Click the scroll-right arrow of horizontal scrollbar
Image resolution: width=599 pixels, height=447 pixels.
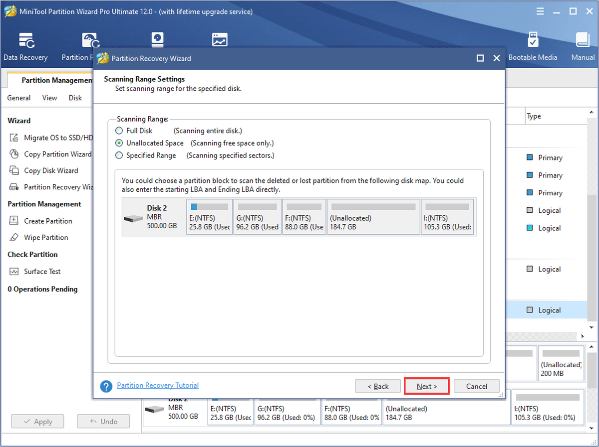[x=582, y=337]
